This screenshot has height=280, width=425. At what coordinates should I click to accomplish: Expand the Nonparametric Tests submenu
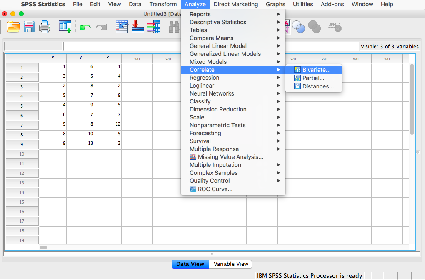pos(233,125)
